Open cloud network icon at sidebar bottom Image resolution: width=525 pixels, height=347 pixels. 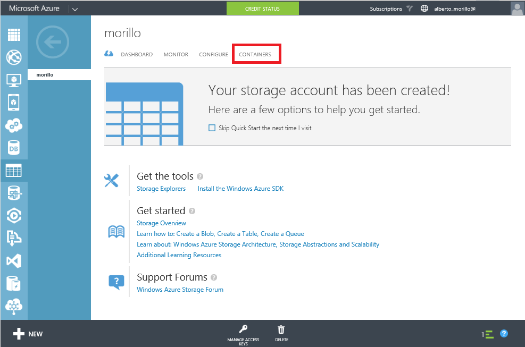14,307
